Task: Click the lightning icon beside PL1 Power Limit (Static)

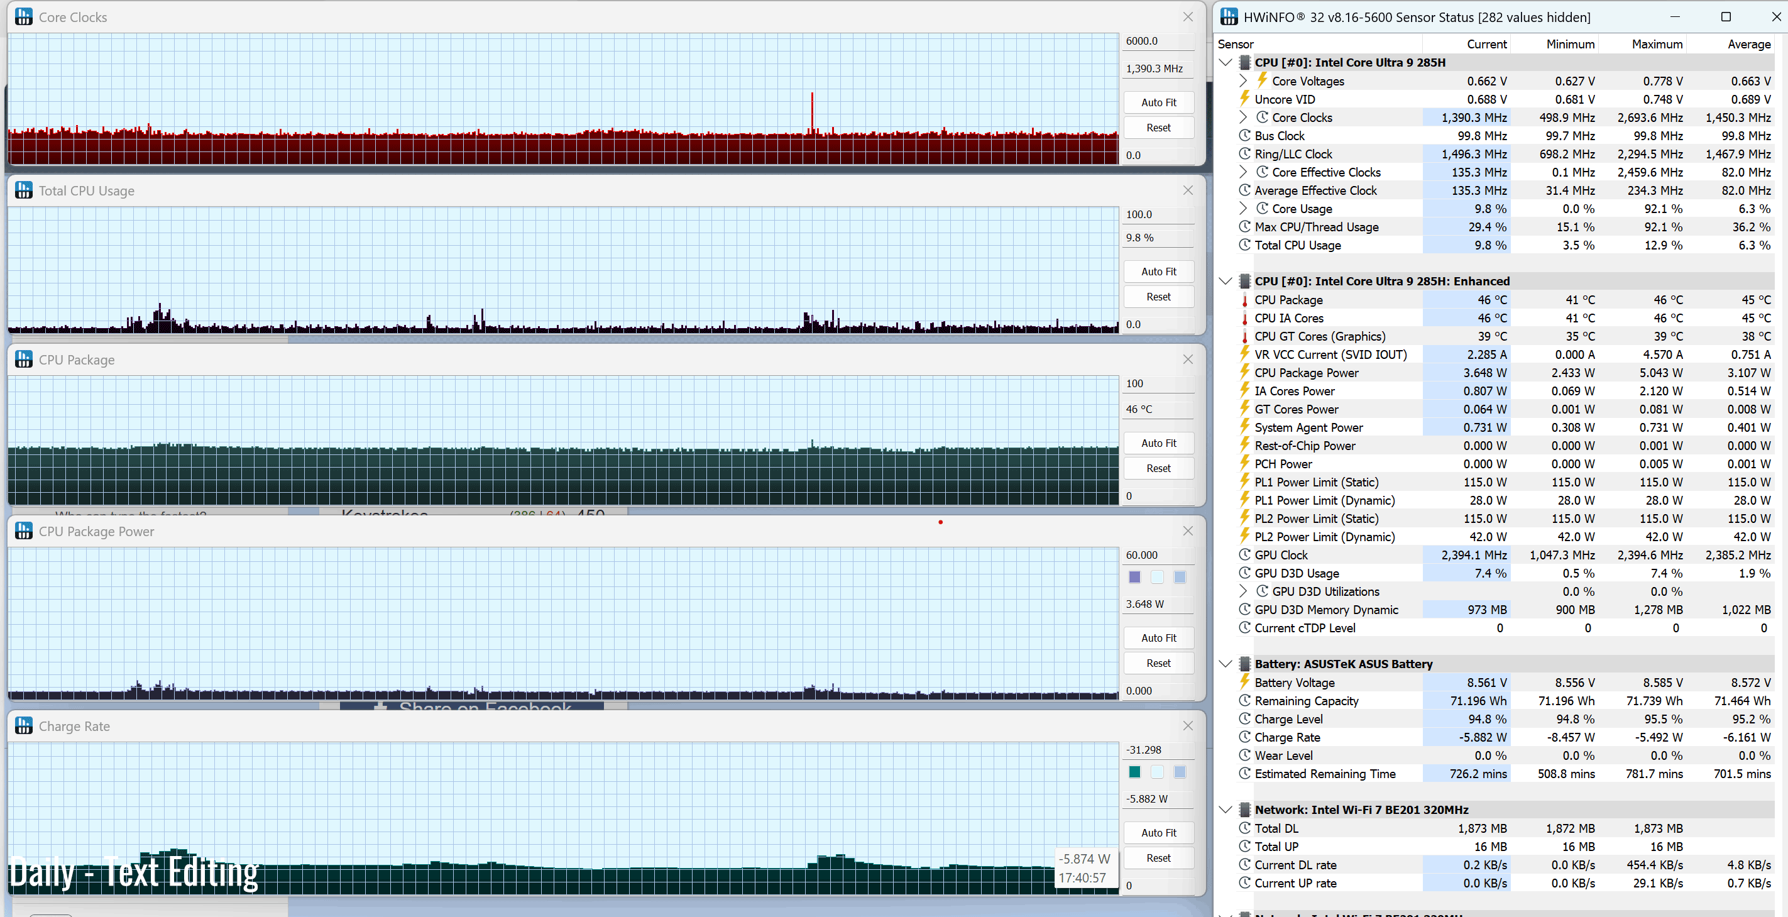Action: (1245, 481)
